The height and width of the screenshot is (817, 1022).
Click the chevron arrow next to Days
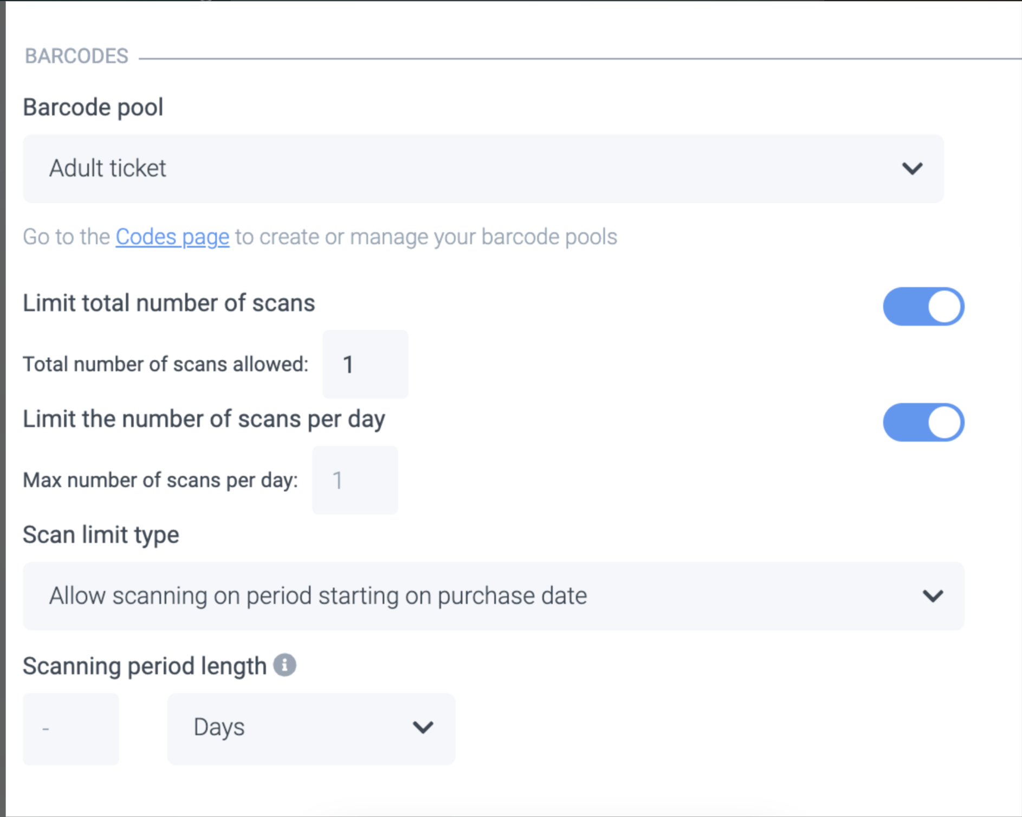click(423, 727)
